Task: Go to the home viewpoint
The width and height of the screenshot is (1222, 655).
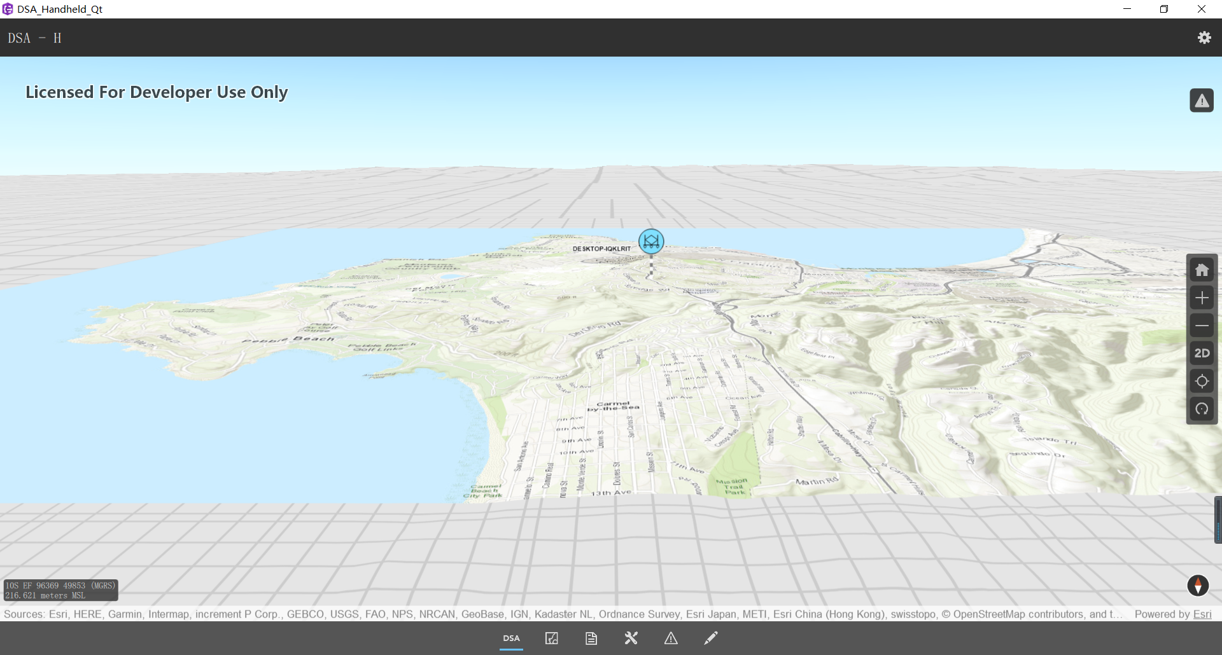Action: coord(1202,270)
